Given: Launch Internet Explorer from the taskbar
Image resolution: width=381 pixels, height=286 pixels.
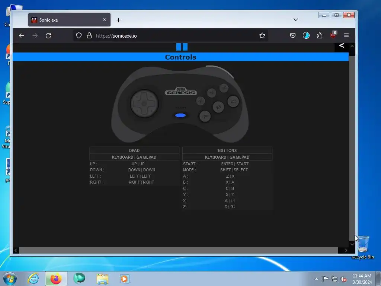Looking at the screenshot, I should tap(33, 279).
